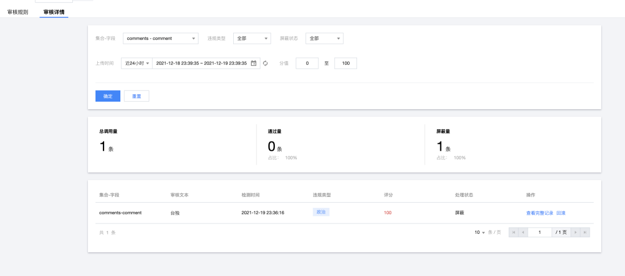Select the 审核详情 tab

tap(54, 12)
